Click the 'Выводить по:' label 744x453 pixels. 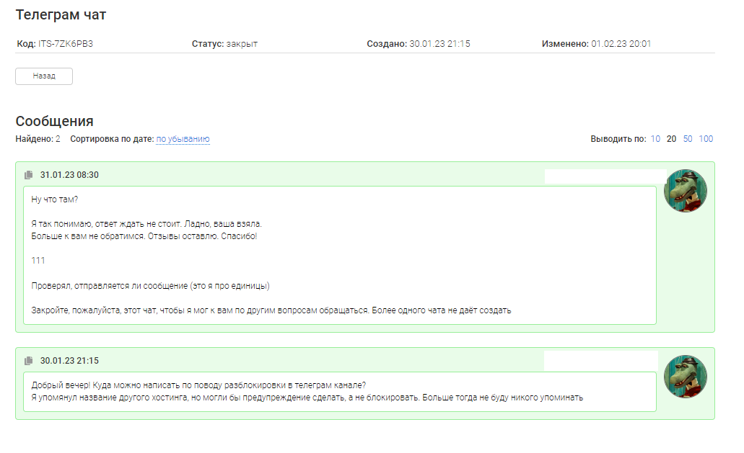click(618, 139)
